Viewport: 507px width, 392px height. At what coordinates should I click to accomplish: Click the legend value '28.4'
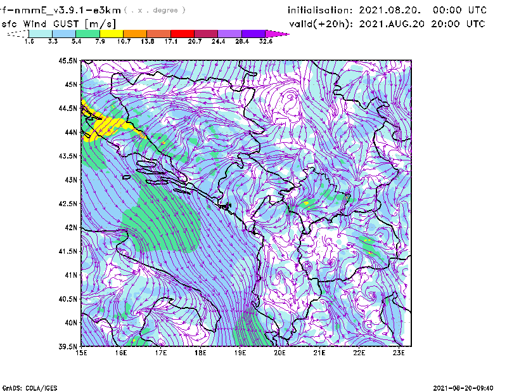[242, 41]
